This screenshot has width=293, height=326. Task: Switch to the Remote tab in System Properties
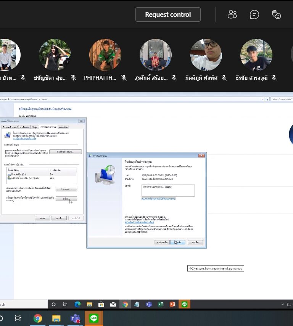coord(63,127)
